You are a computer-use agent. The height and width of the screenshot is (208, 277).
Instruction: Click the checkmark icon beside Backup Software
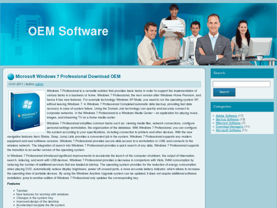[x=214, y=119]
